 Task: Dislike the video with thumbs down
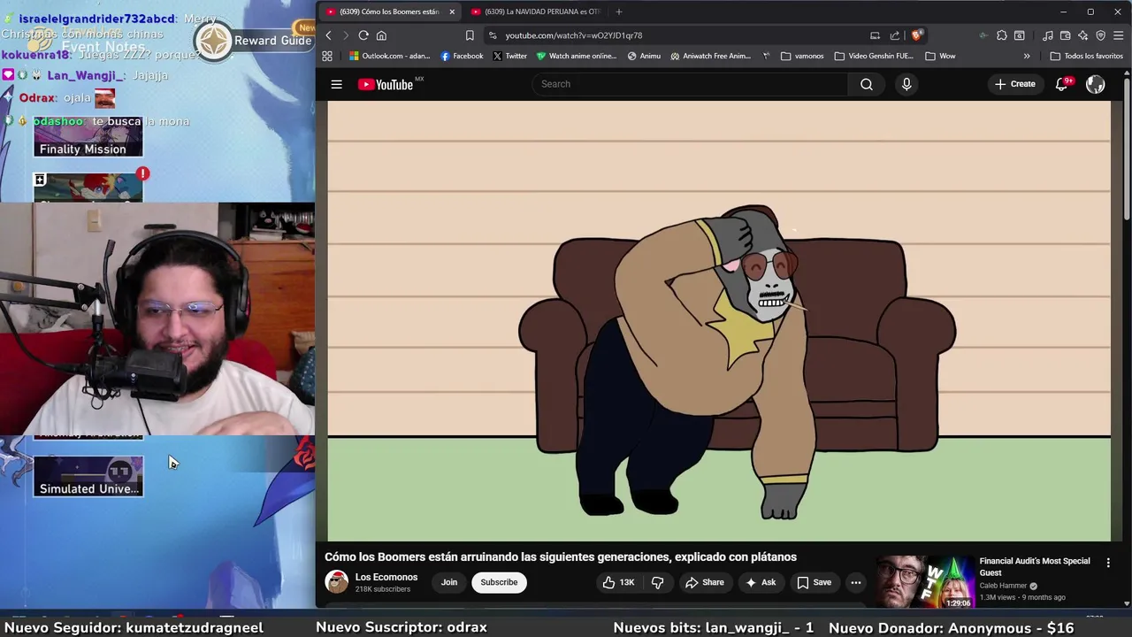coord(657,582)
